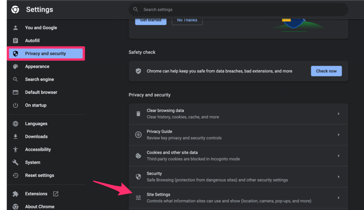
Task: Open You and Google section
Action: point(41,28)
